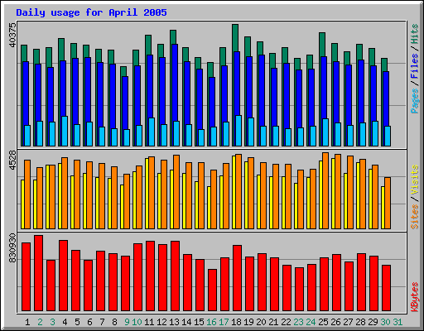424x331 pixels.
Task: Click the red KBytes bar for day 13
Action: 175,276
